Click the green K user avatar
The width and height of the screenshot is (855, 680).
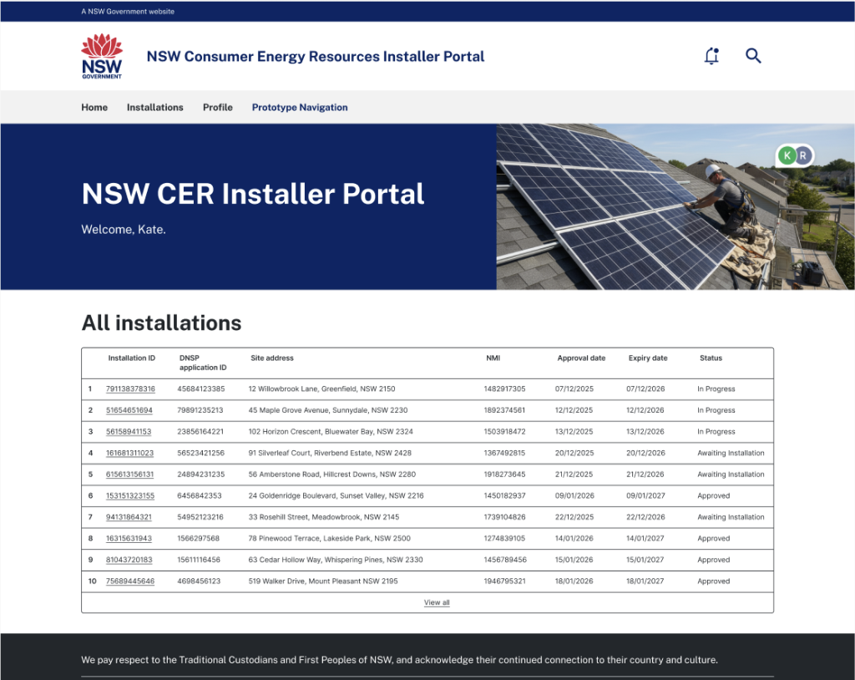[787, 156]
